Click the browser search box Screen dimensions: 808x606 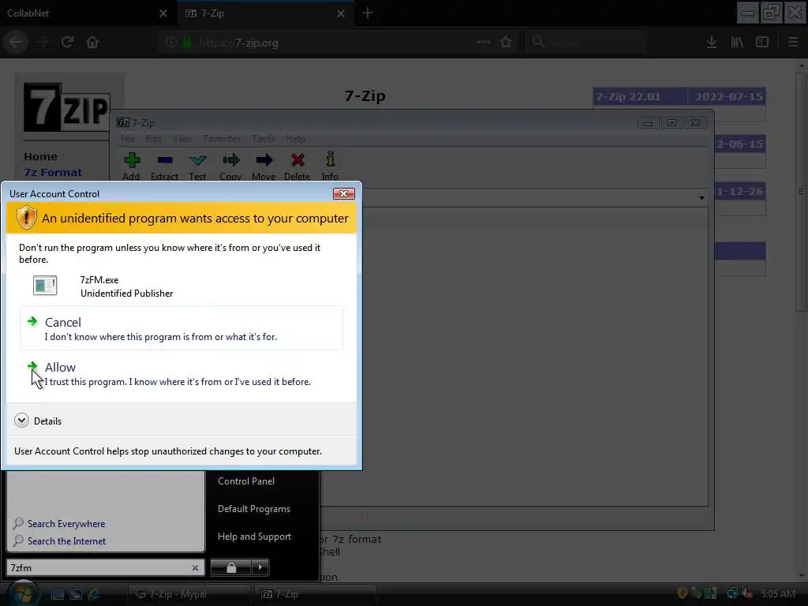tap(586, 43)
